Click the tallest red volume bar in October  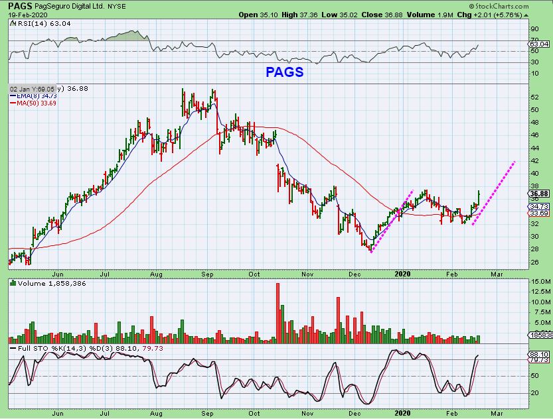(277, 313)
